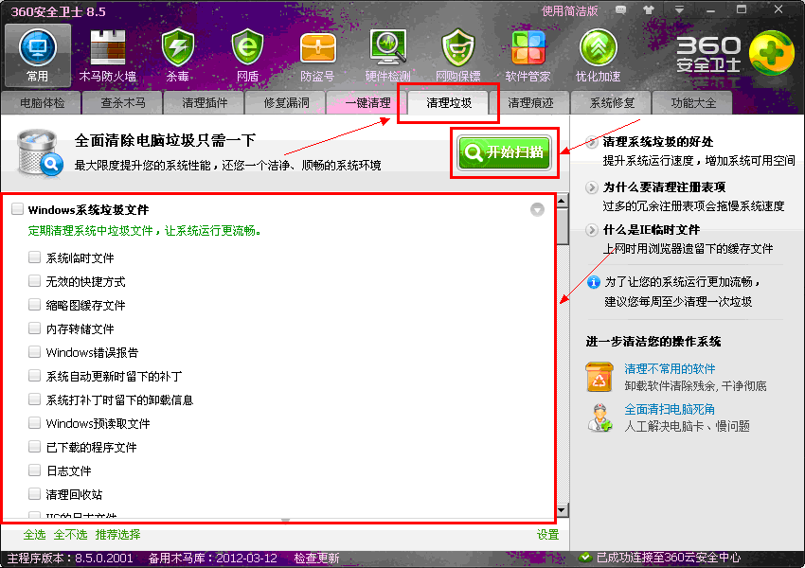
Task: Check Windows错误报告 checkbox
Action: pyautogui.click(x=34, y=351)
